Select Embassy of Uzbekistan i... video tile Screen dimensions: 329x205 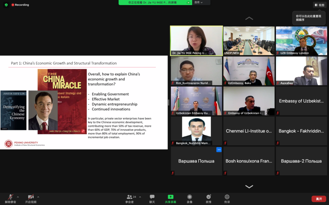[x=249, y=101]
